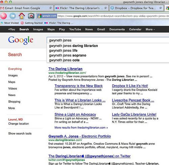
Task: Click the twitter.com/#!/gwynethjones green URL
Action: [x=67, y=160]
